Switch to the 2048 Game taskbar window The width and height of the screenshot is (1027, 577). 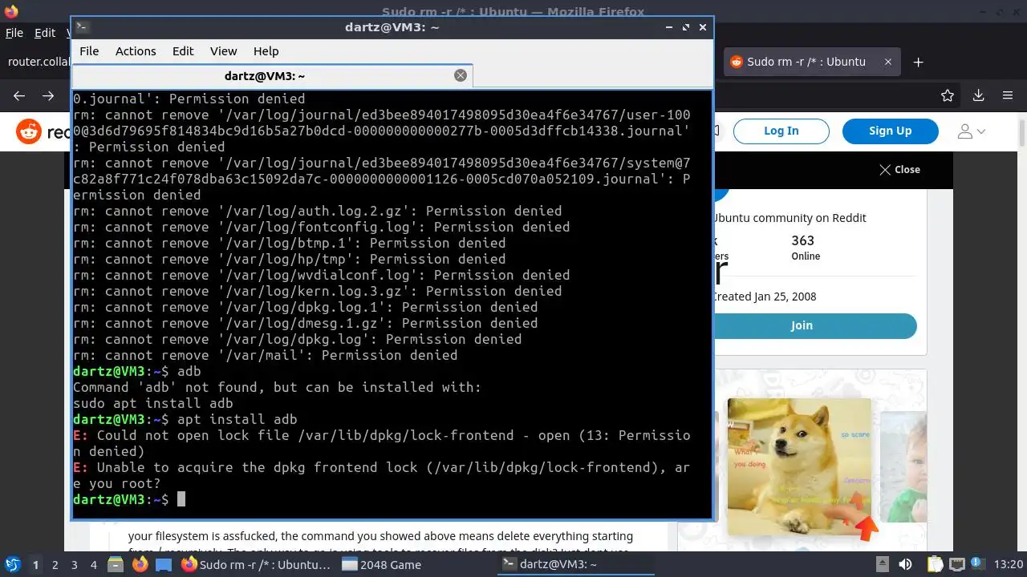point(416,565)
